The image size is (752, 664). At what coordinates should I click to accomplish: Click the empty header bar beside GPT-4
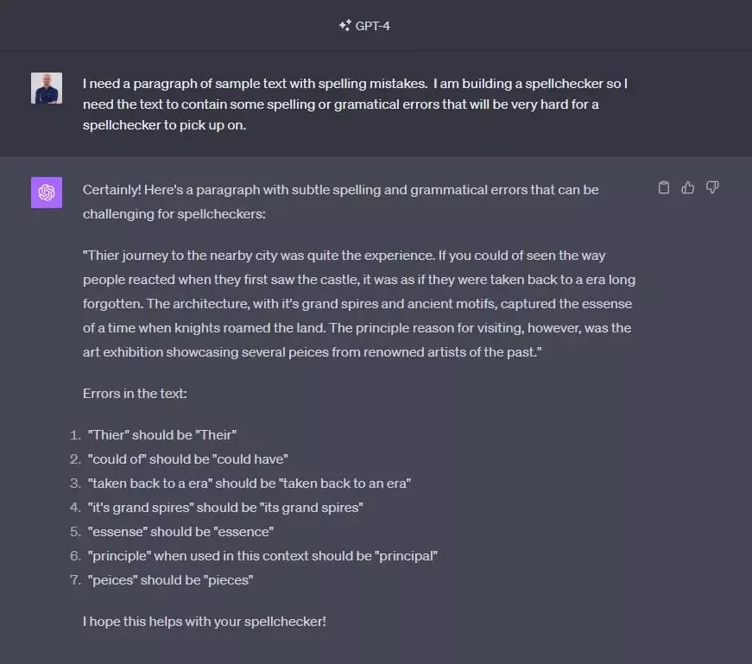click(561, 26)
